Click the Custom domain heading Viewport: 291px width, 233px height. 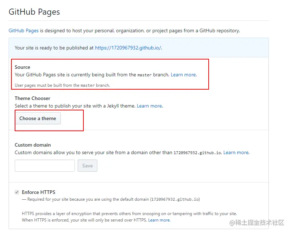[x=33, y=145]
